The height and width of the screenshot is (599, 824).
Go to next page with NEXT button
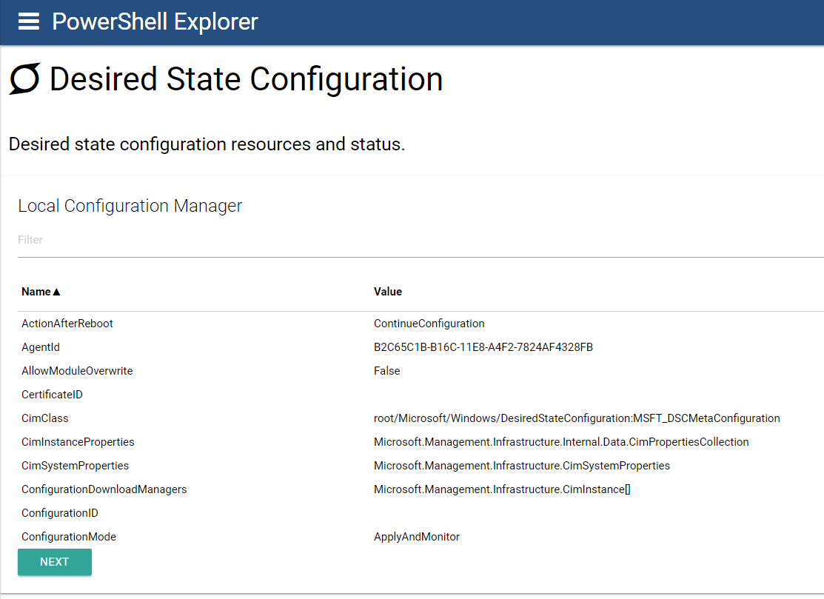click(x=55, y=562)
